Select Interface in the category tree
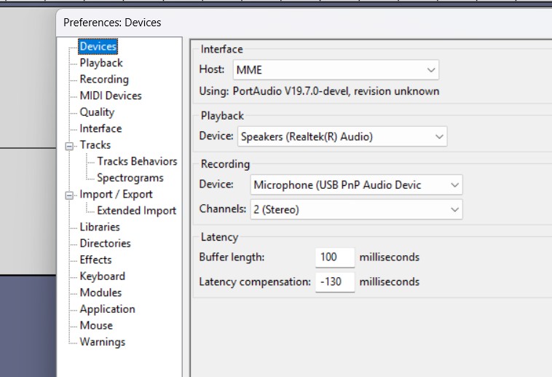The image size is (552, 377). click(100, 128)
